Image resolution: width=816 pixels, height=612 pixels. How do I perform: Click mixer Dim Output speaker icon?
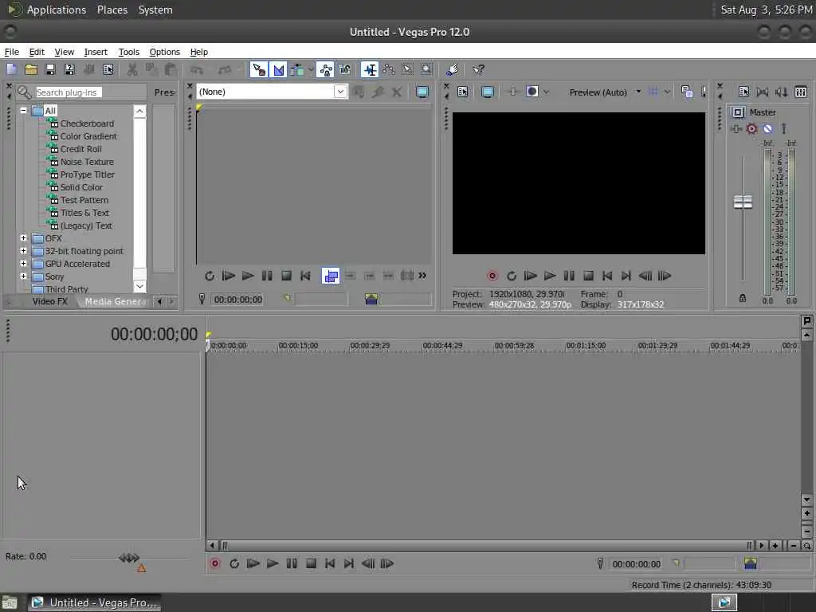pyautogui.click(x=781, y=92)
